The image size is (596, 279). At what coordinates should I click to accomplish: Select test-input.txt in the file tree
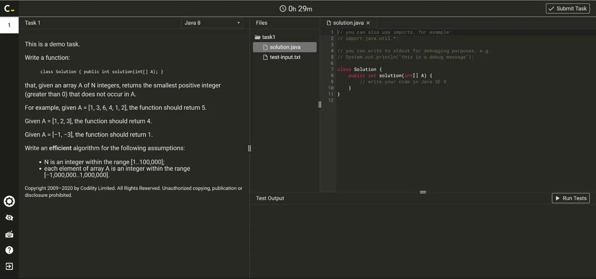click(285, 57)
